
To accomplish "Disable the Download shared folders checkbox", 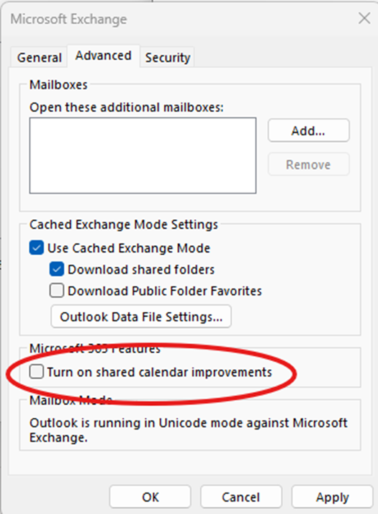I will tap(57, 269).
